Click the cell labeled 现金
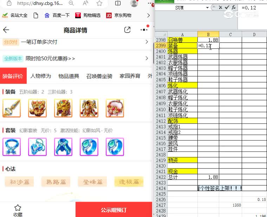267x217 pixels. (x=183, y=171)
